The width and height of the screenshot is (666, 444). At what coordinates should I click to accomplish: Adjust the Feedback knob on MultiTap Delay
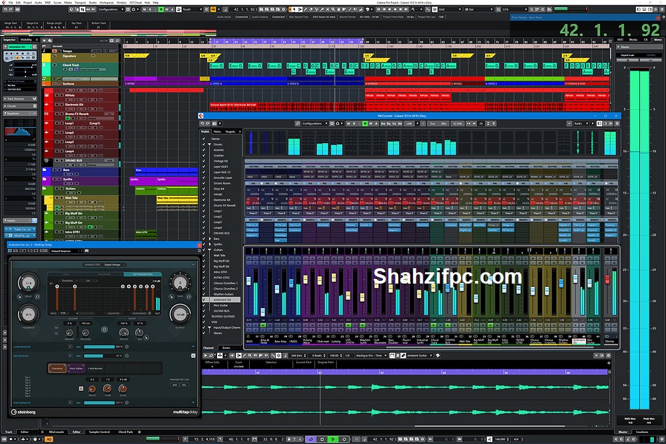27,314
